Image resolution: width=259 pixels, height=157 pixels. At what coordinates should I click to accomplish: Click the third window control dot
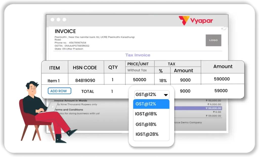coord(64,20)
